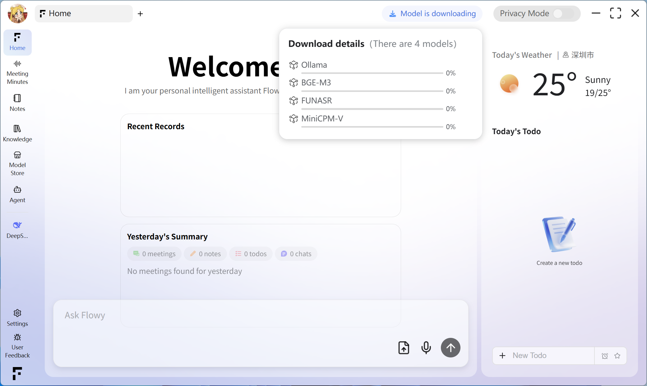This screenshot has width=647, height=386.
Task: Change the weather city location 深圳市
Action: pos(579,55)
